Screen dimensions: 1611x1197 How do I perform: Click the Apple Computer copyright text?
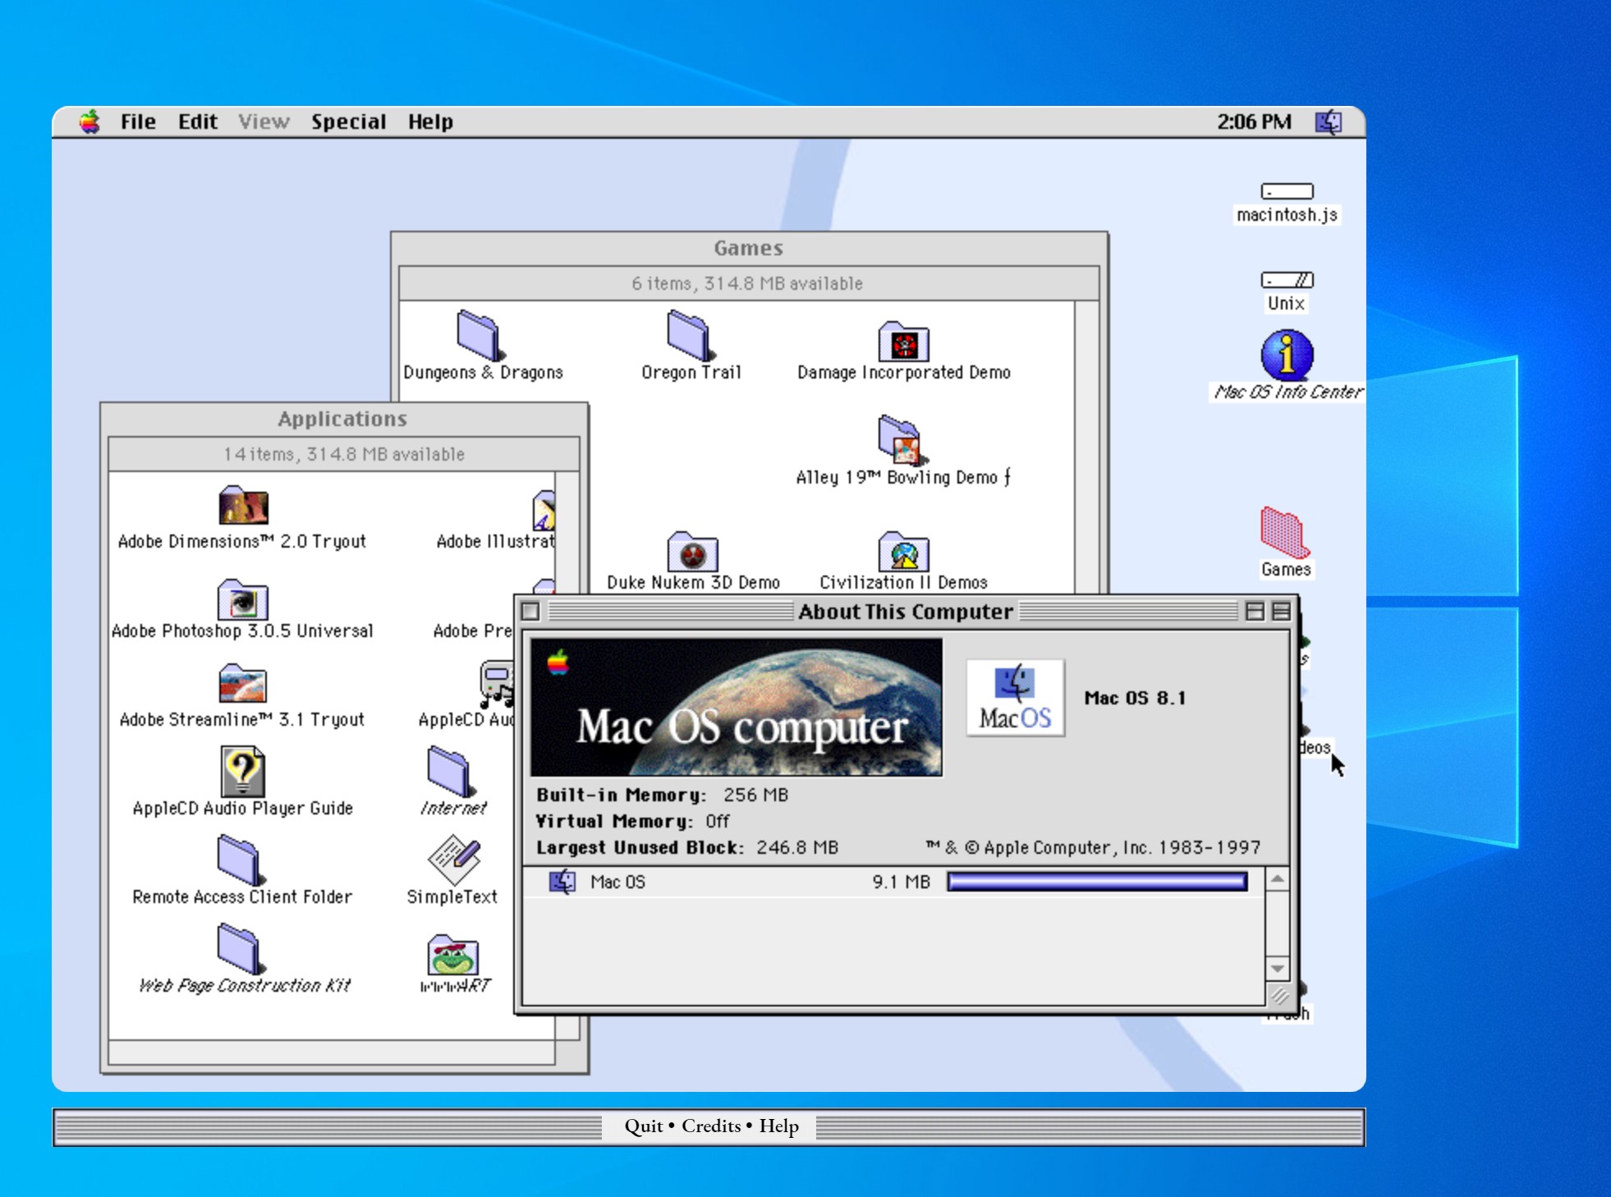click(1093, 847)
